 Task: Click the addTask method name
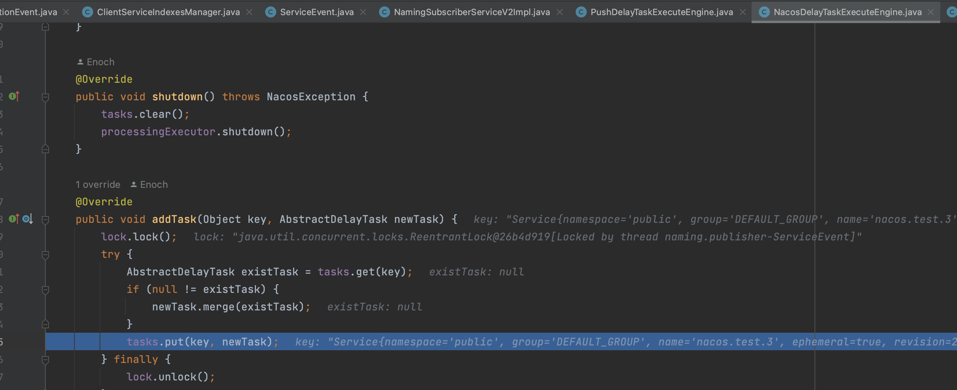pyautogui.click(x=174, y=219)
